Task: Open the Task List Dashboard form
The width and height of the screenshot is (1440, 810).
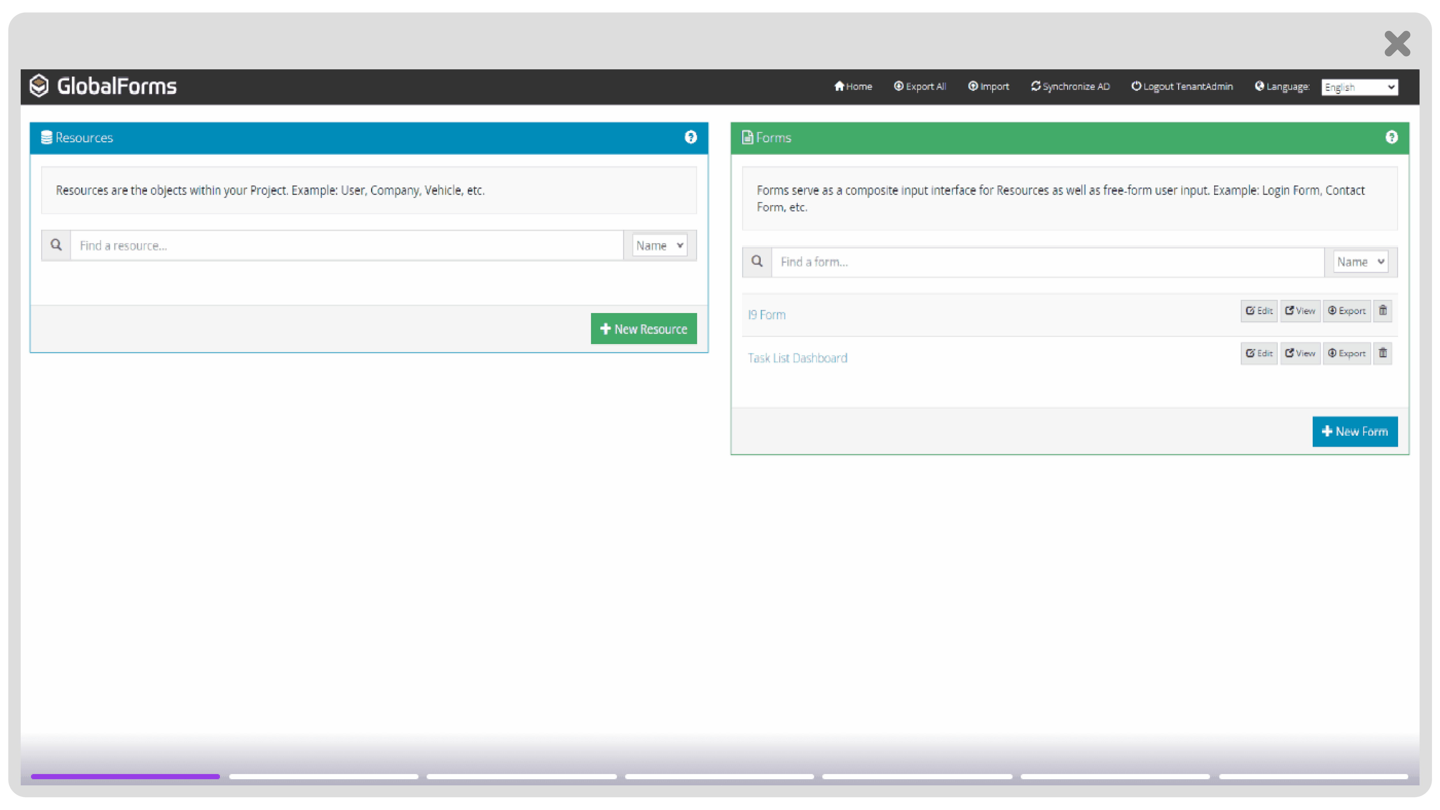Action: tap(797, 358)
